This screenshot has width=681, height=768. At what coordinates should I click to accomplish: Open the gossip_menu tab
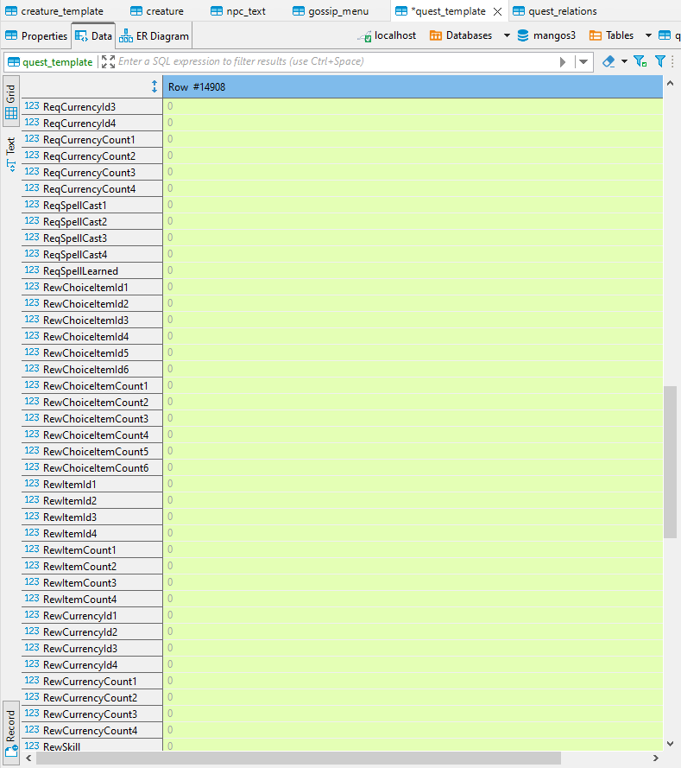331,10
